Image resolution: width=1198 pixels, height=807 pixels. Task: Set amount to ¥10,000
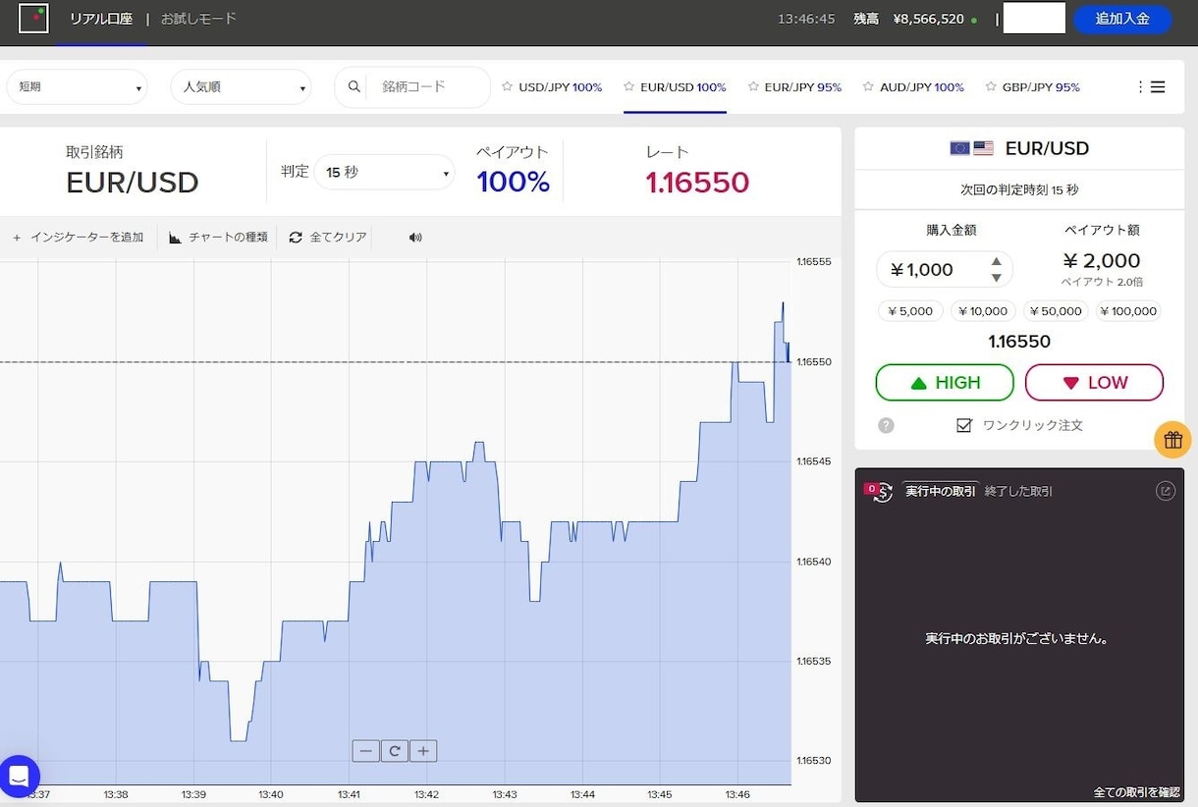pos(983,311)
